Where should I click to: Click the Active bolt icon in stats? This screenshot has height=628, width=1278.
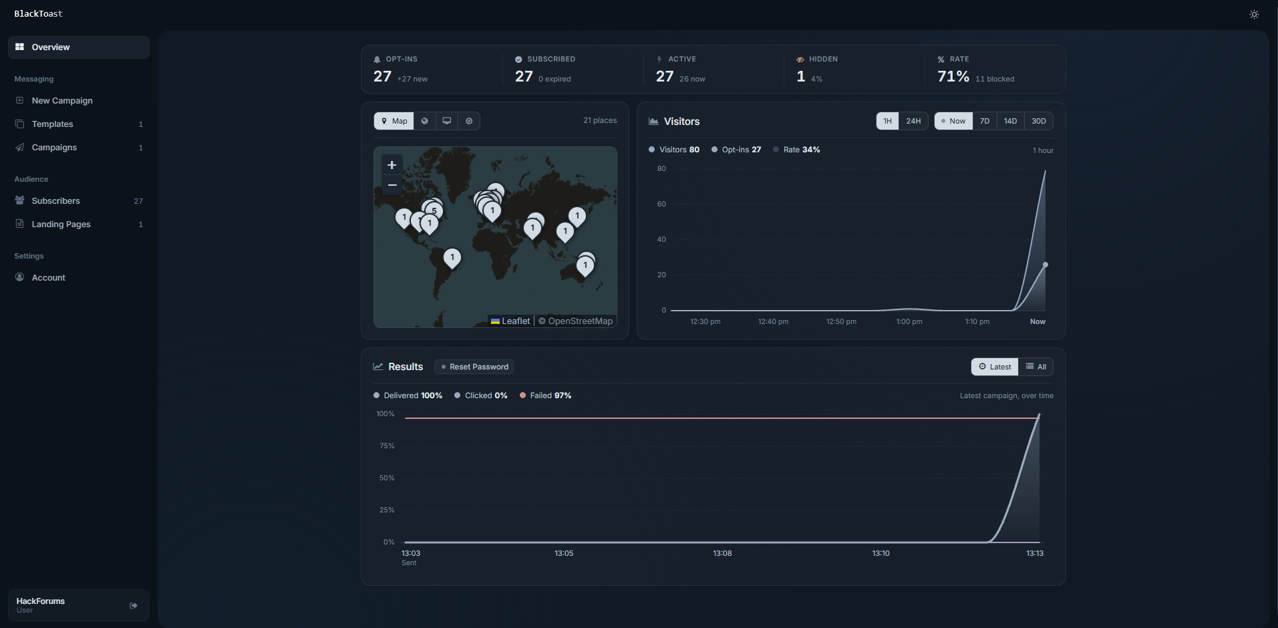click(x=659, y=59)
